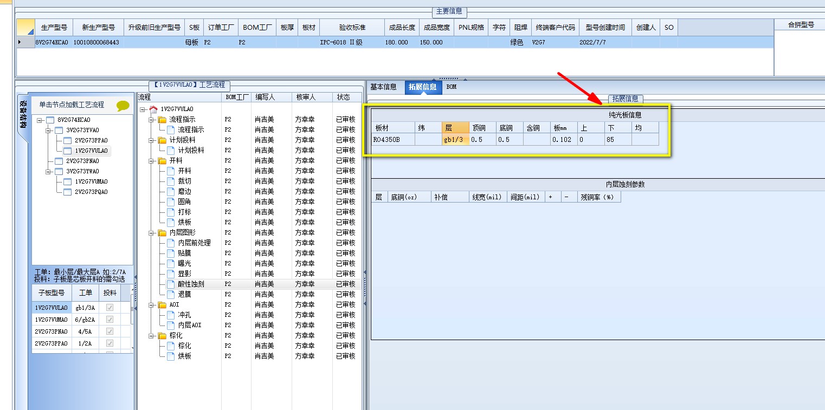The height and width of the screenshot is (410, 825).
Task: Toggle 投料 checkbox for 2V2G73PPA0 row
Action: coord(110,343)
